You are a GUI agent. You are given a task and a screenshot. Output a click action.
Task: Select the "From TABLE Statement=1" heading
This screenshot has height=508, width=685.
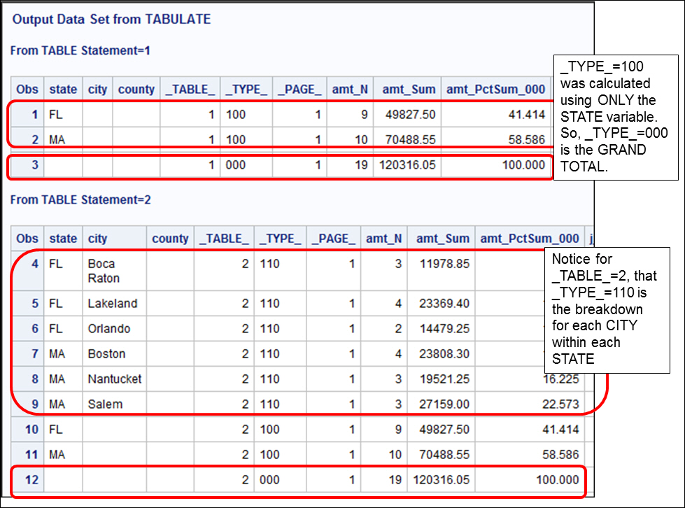pyautogui.click(x=80, y=50)
